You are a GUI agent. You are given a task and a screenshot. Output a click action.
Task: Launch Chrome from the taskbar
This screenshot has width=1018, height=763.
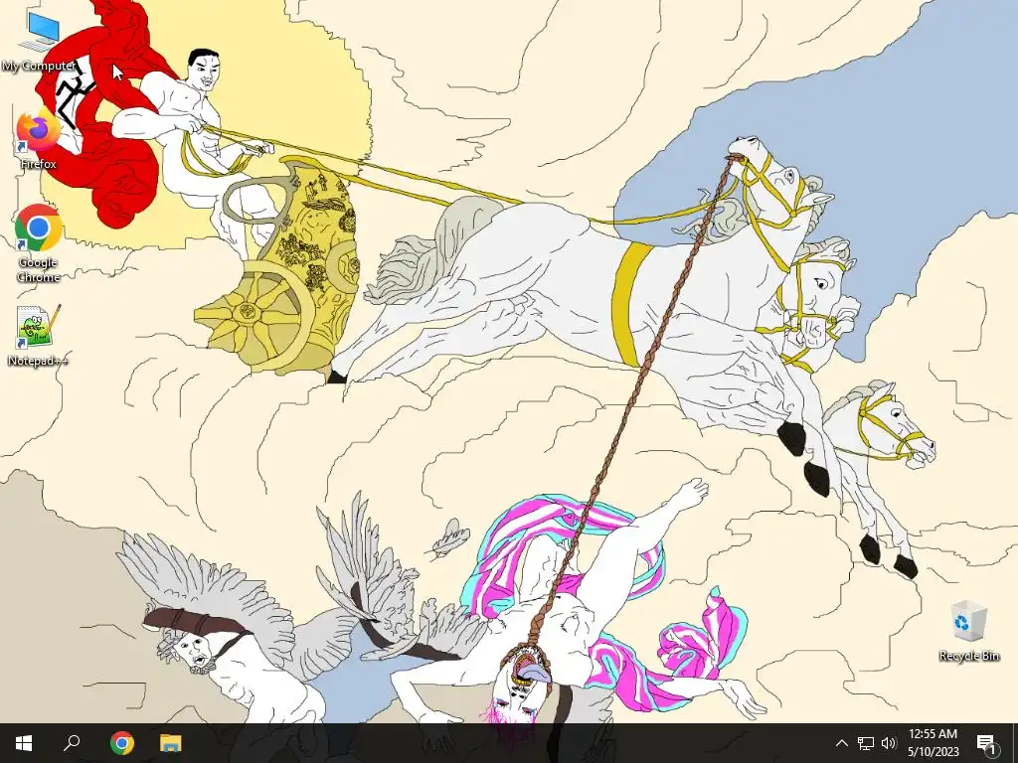click(x=121, y=743)
